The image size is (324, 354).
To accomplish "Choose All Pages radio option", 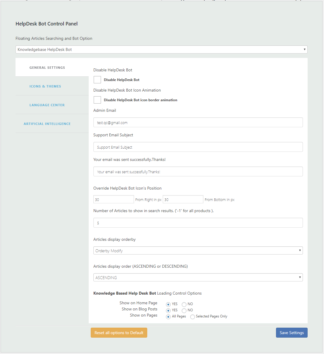I will tap(168, 317).
